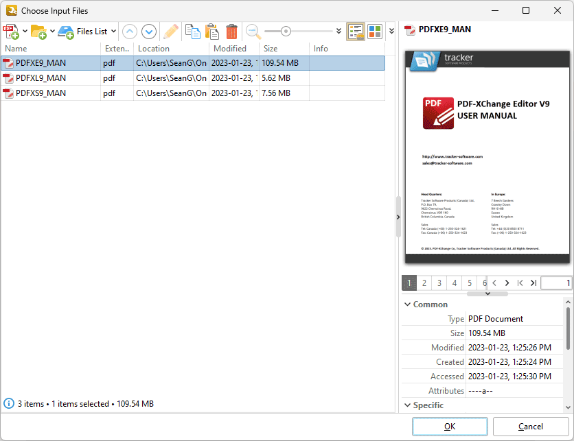Select the PDFXL9_MAN file row
The height and width of the screenshot is (441, 574).
pyautogui.click(x=193, y=78)
